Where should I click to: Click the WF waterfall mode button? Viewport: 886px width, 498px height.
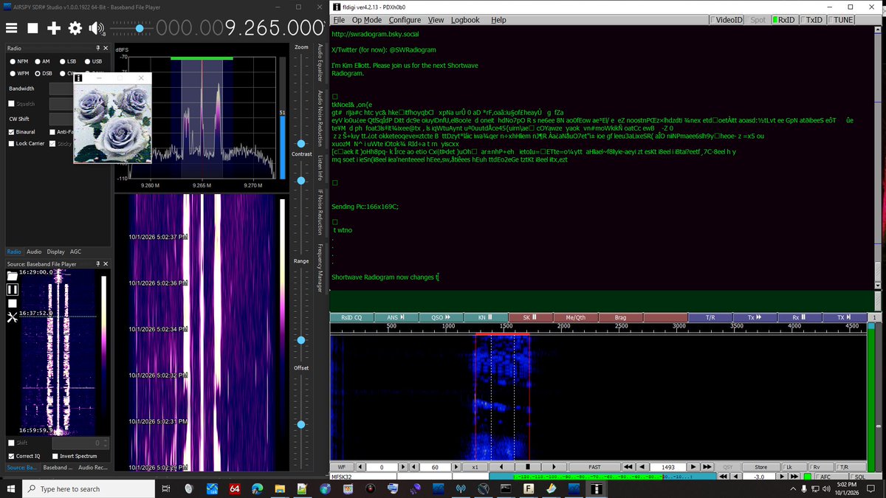pyautogui.click(x=341, y=467)
